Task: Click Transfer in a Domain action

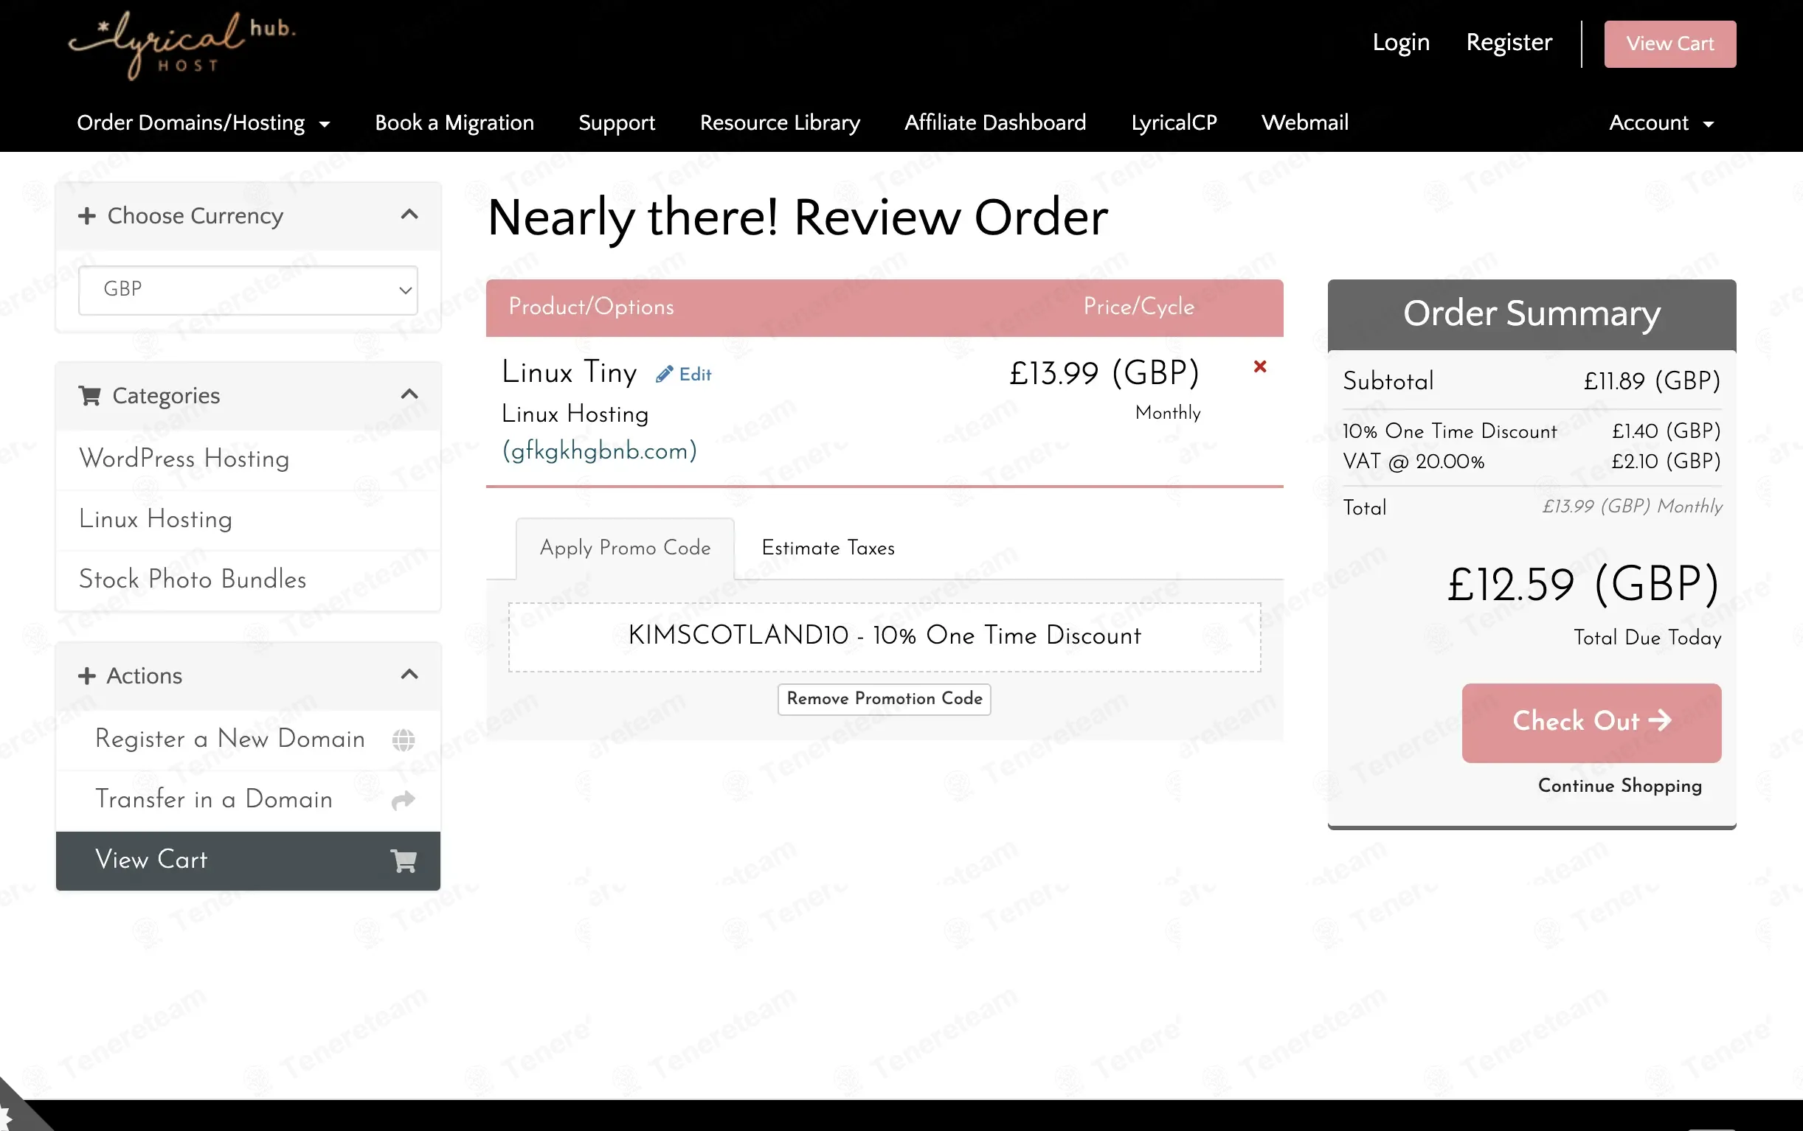Action: [248, 800]
